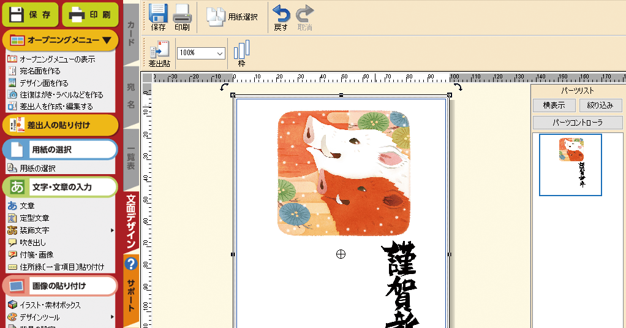Click the 謹賀新年 calligraphy text on card

click(399, 284)
